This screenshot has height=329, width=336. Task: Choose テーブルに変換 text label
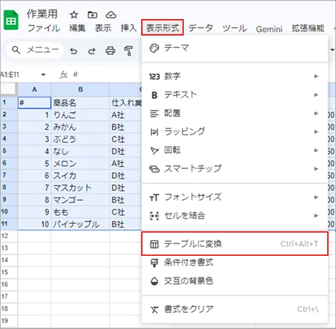tap(193, 244)
